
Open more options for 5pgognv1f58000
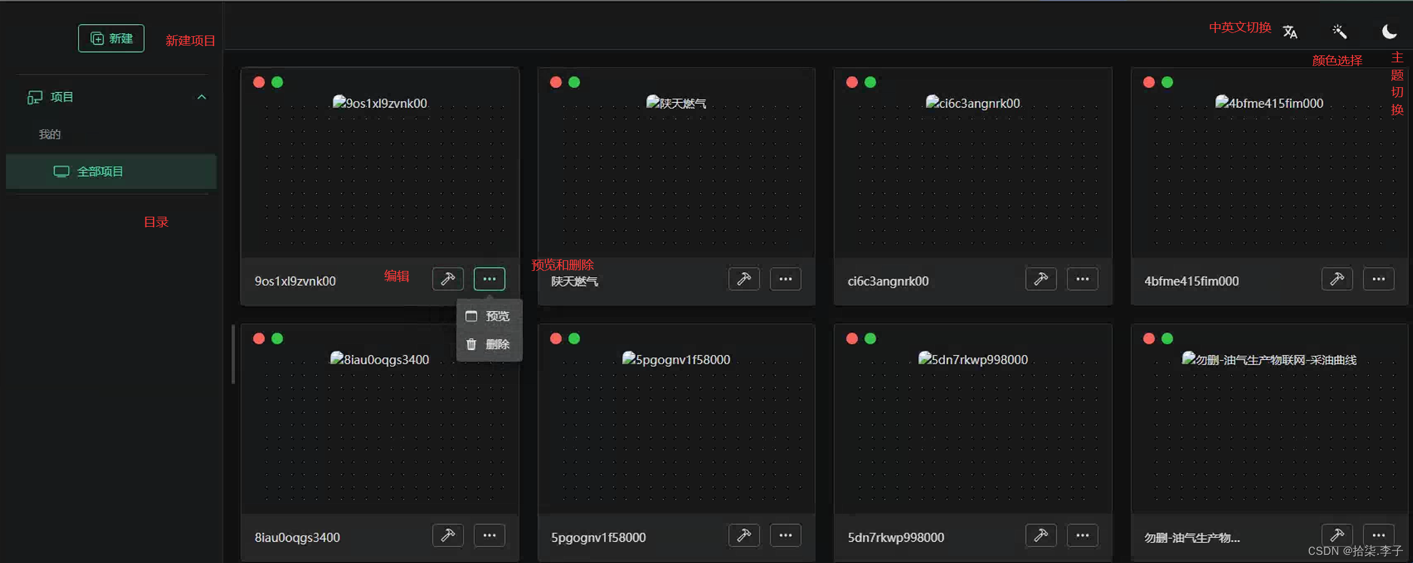[785, 536]
